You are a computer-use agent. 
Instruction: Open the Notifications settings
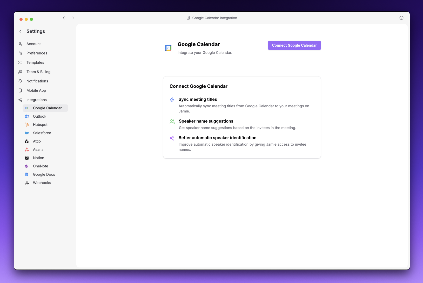(37, 81)
